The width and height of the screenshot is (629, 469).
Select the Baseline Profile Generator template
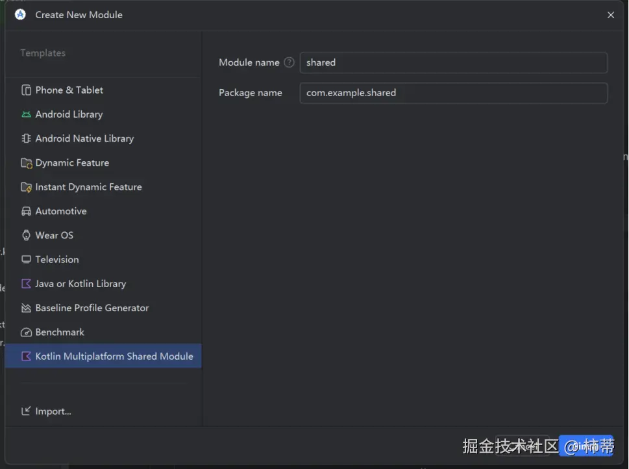[x=92, y=308]
